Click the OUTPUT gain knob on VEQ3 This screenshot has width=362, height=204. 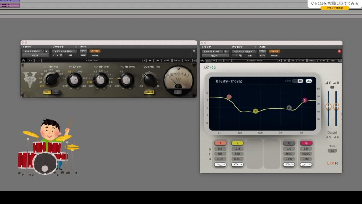point(150,80)
